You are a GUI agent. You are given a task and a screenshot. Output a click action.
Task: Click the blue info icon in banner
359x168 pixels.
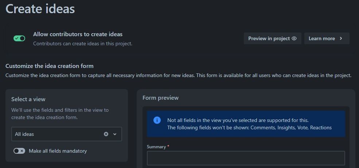point(157,120)
